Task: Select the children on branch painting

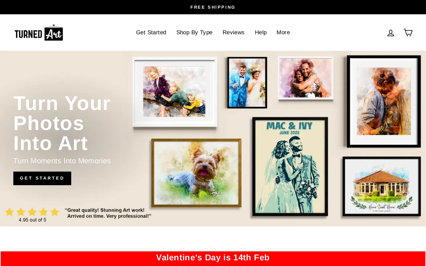Action: point(175,92)
